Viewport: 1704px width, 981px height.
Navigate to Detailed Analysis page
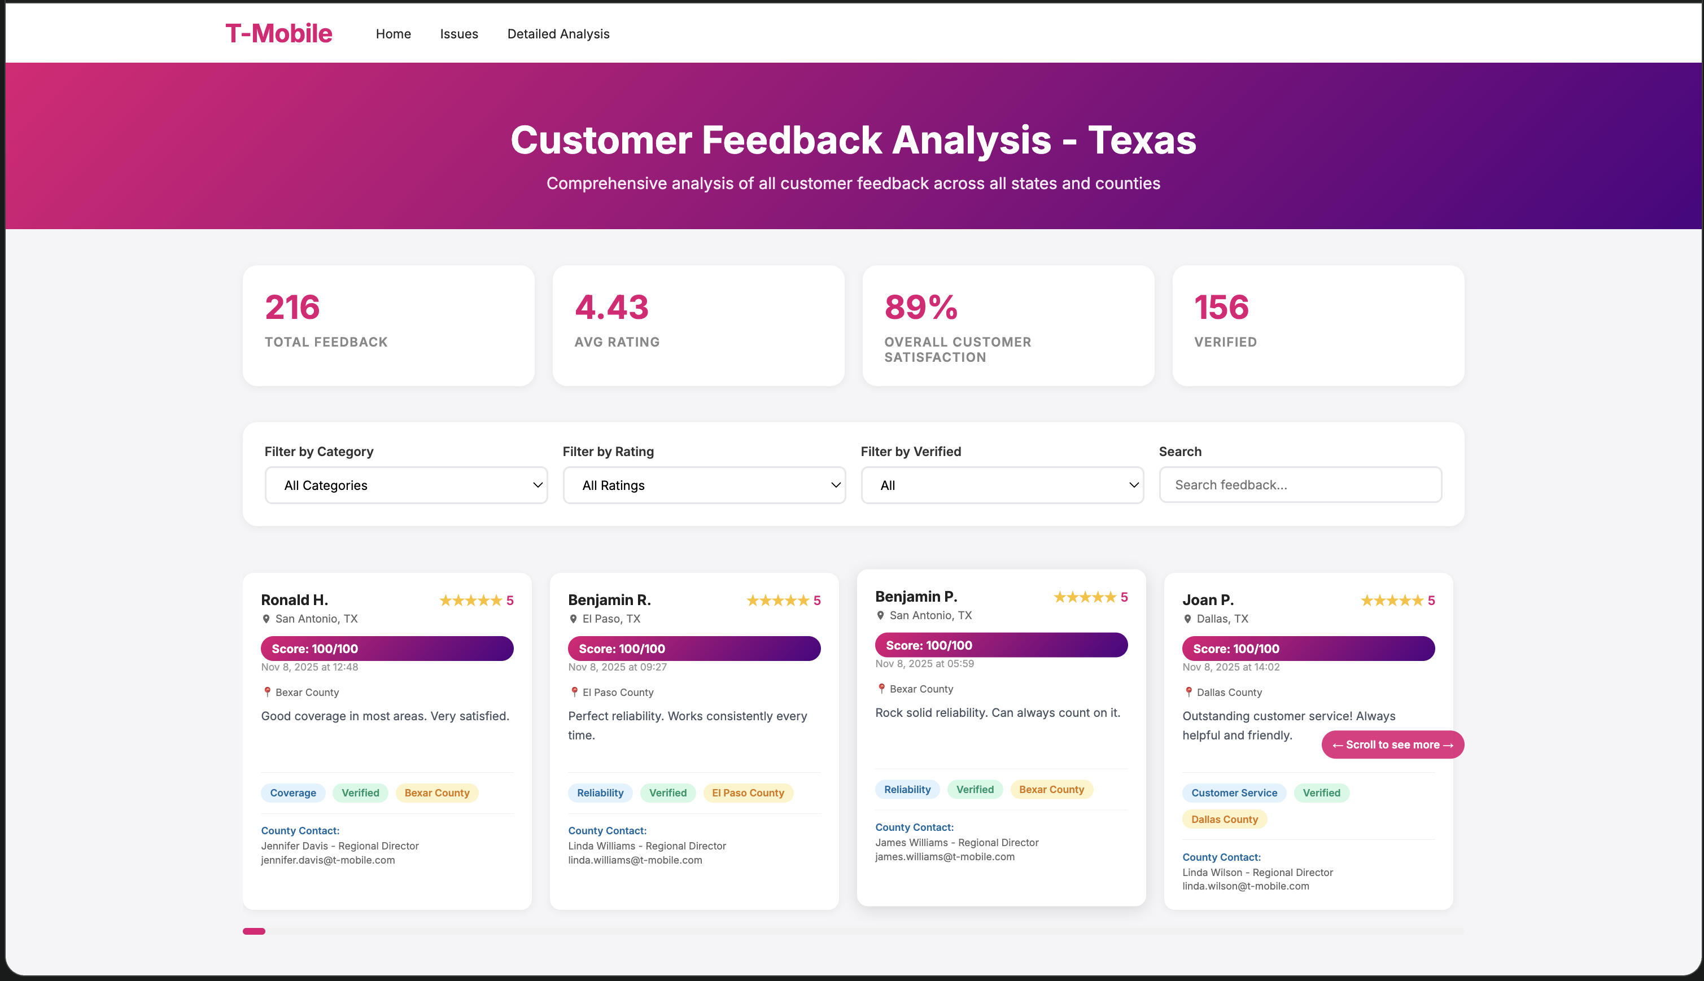(x=558, y=34)
